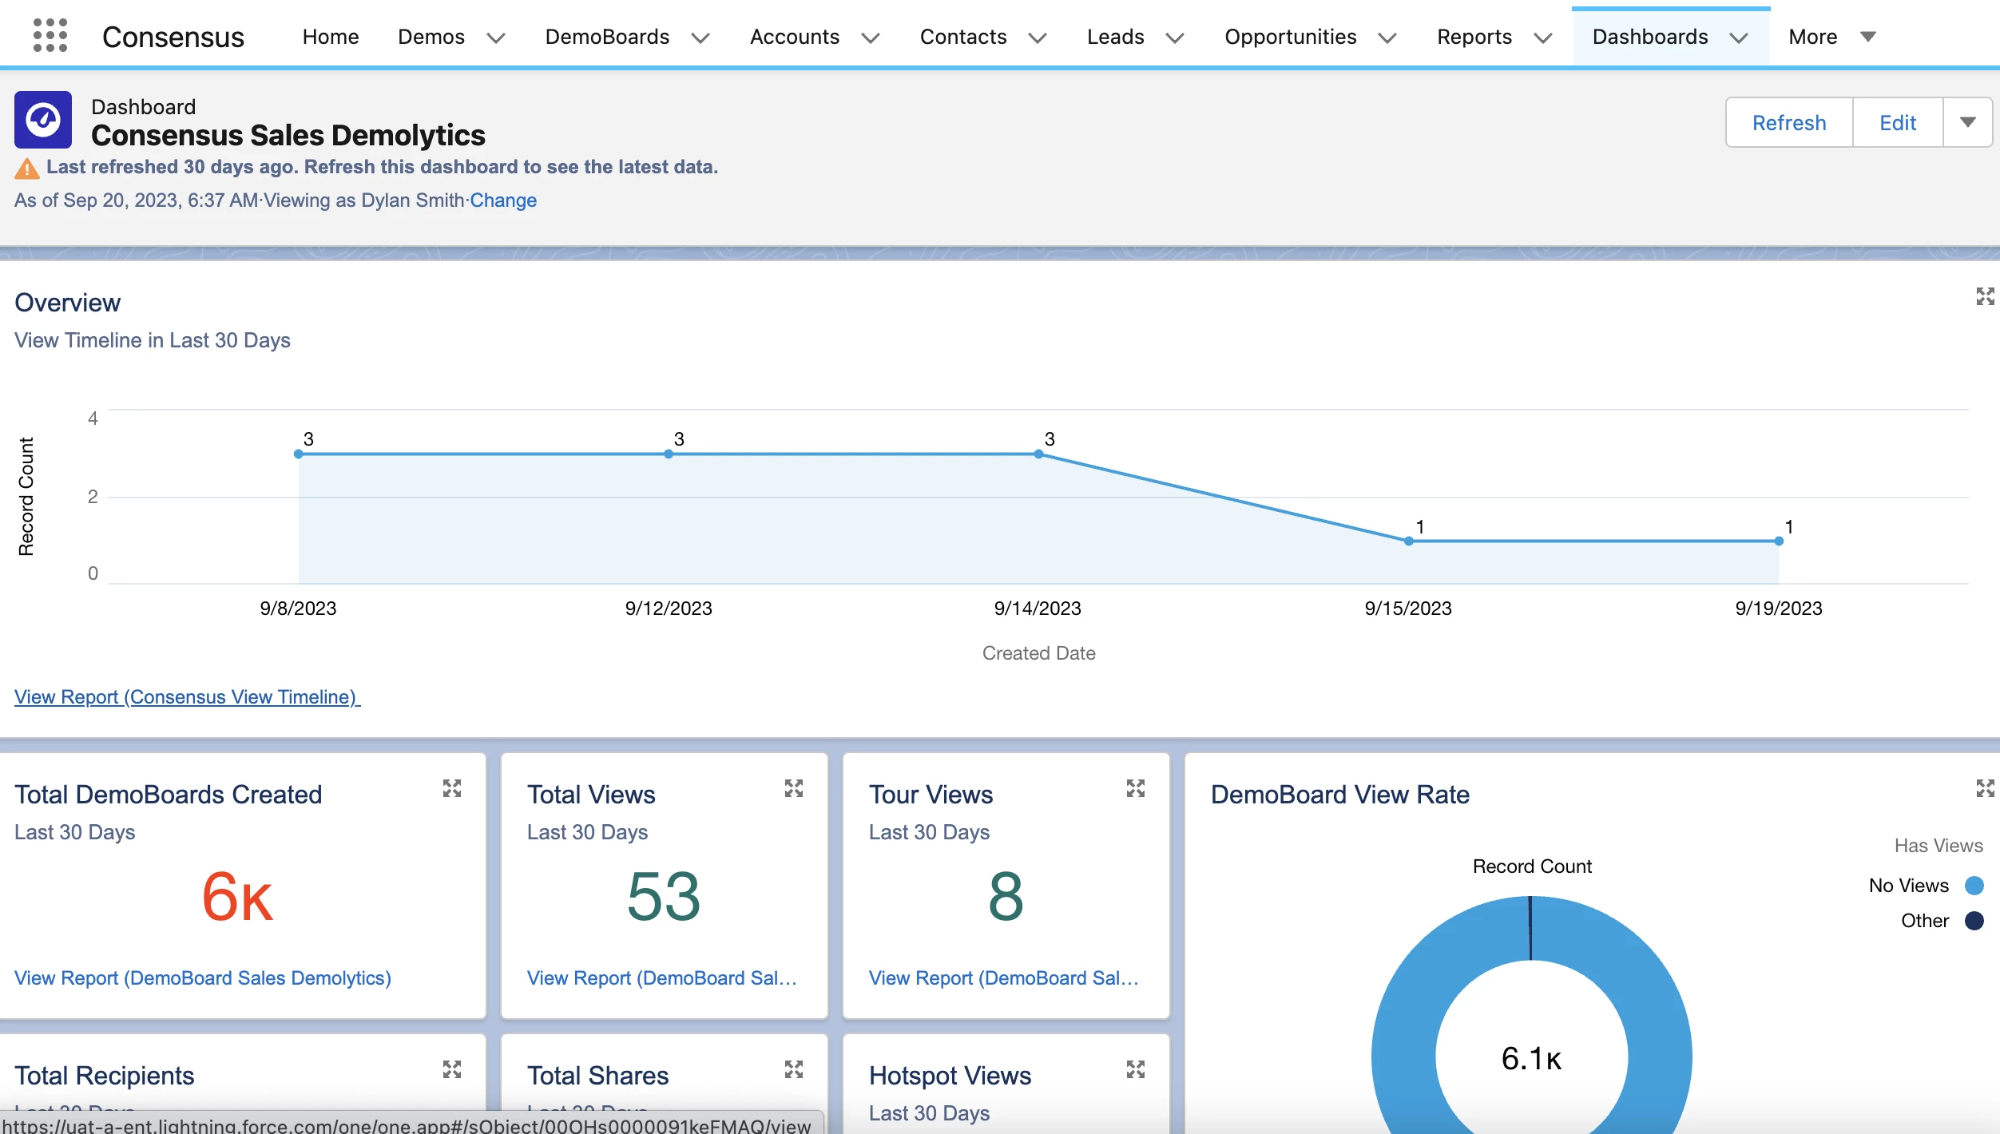The width and height of the screenshot is (2000, 1134).
Task: Expand the DemoBoard View Rate widget
Action: pos(1985,789)
